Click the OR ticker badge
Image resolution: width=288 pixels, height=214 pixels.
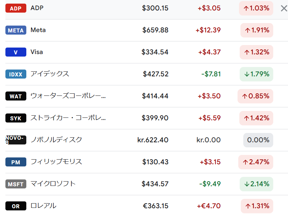[x=15, y=206]
